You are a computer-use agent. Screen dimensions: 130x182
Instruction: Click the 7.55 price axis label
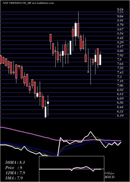pos(120,68)
